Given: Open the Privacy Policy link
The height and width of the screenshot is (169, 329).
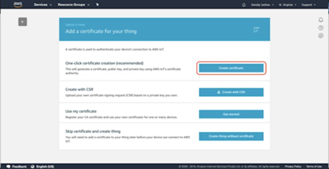Looking at the screenshot, I should pyautogui.click(x=293, y=166).
